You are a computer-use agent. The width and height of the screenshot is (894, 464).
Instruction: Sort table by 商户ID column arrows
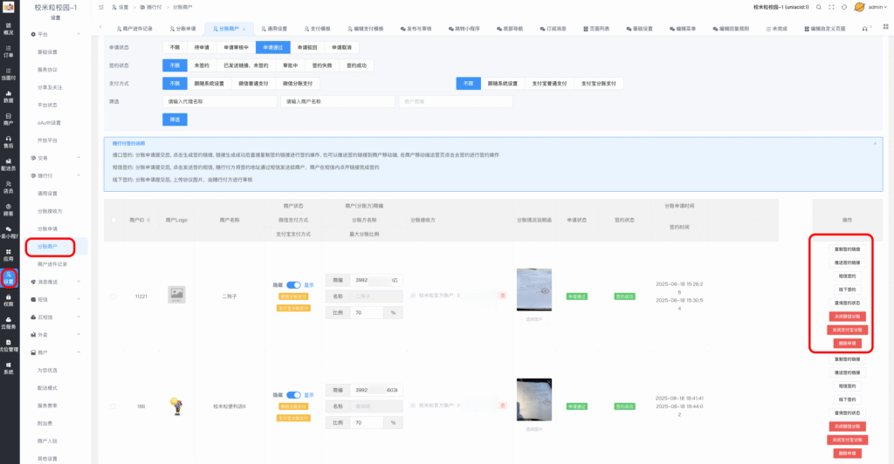tap(148, 220)
